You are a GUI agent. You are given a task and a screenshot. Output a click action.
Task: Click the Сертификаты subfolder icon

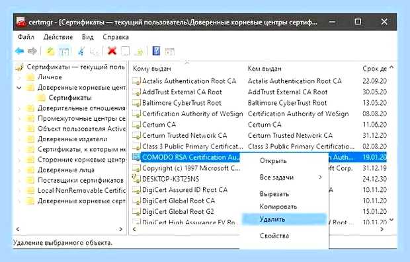point(41,98)
